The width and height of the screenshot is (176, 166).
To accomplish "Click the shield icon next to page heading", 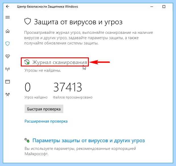I will click(x=28, y=21).
